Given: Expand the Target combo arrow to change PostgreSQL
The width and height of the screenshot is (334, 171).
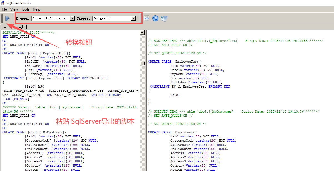Looking at the screenshot, I should tap(133, 18).
